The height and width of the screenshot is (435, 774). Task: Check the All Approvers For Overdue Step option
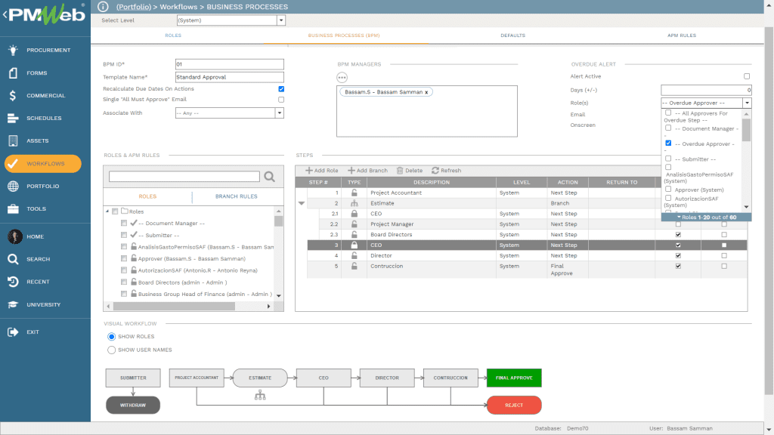point(668,113)
